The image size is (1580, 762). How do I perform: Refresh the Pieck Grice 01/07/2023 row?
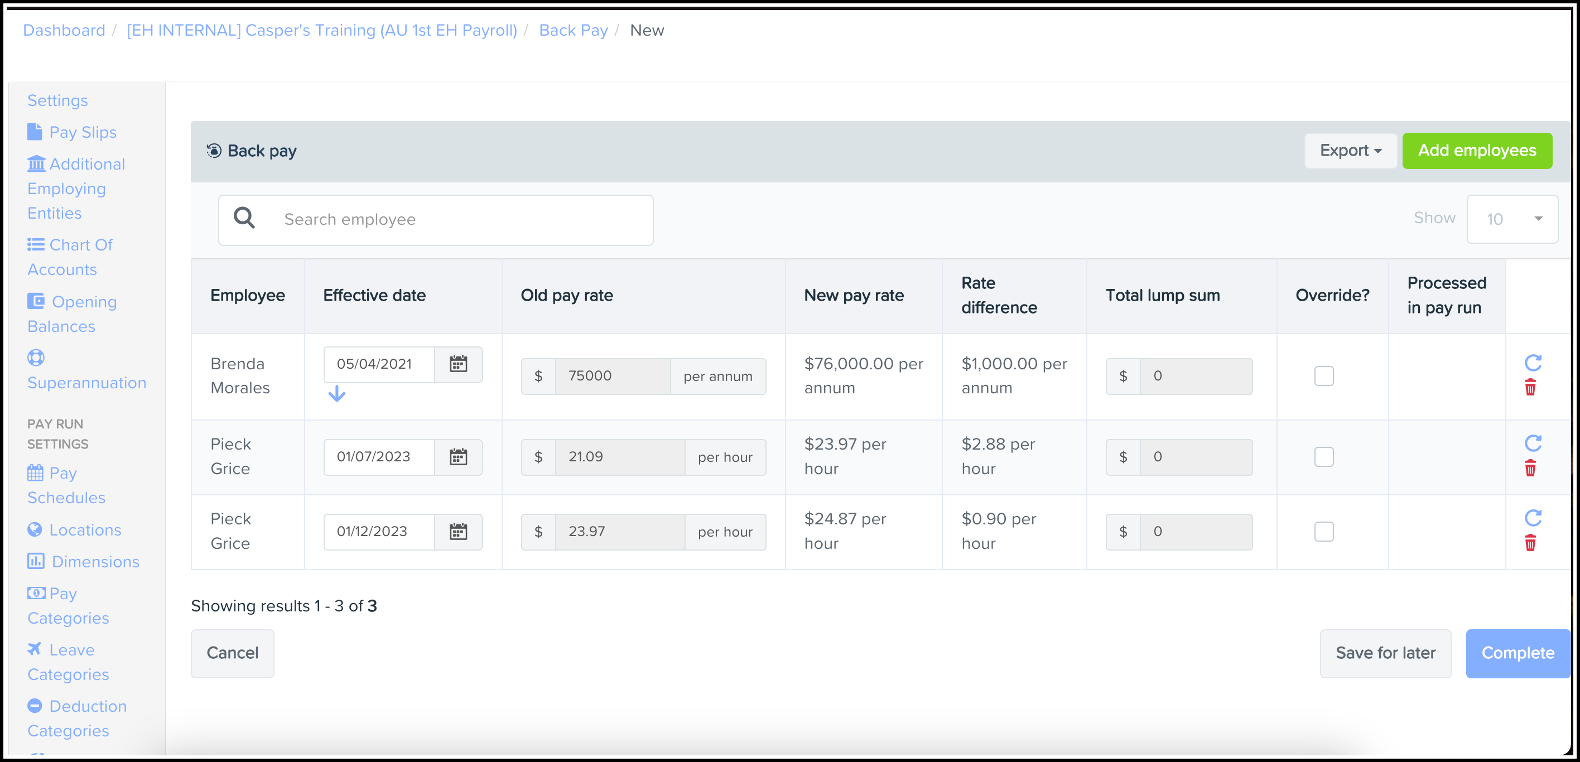click(1532, 443)
